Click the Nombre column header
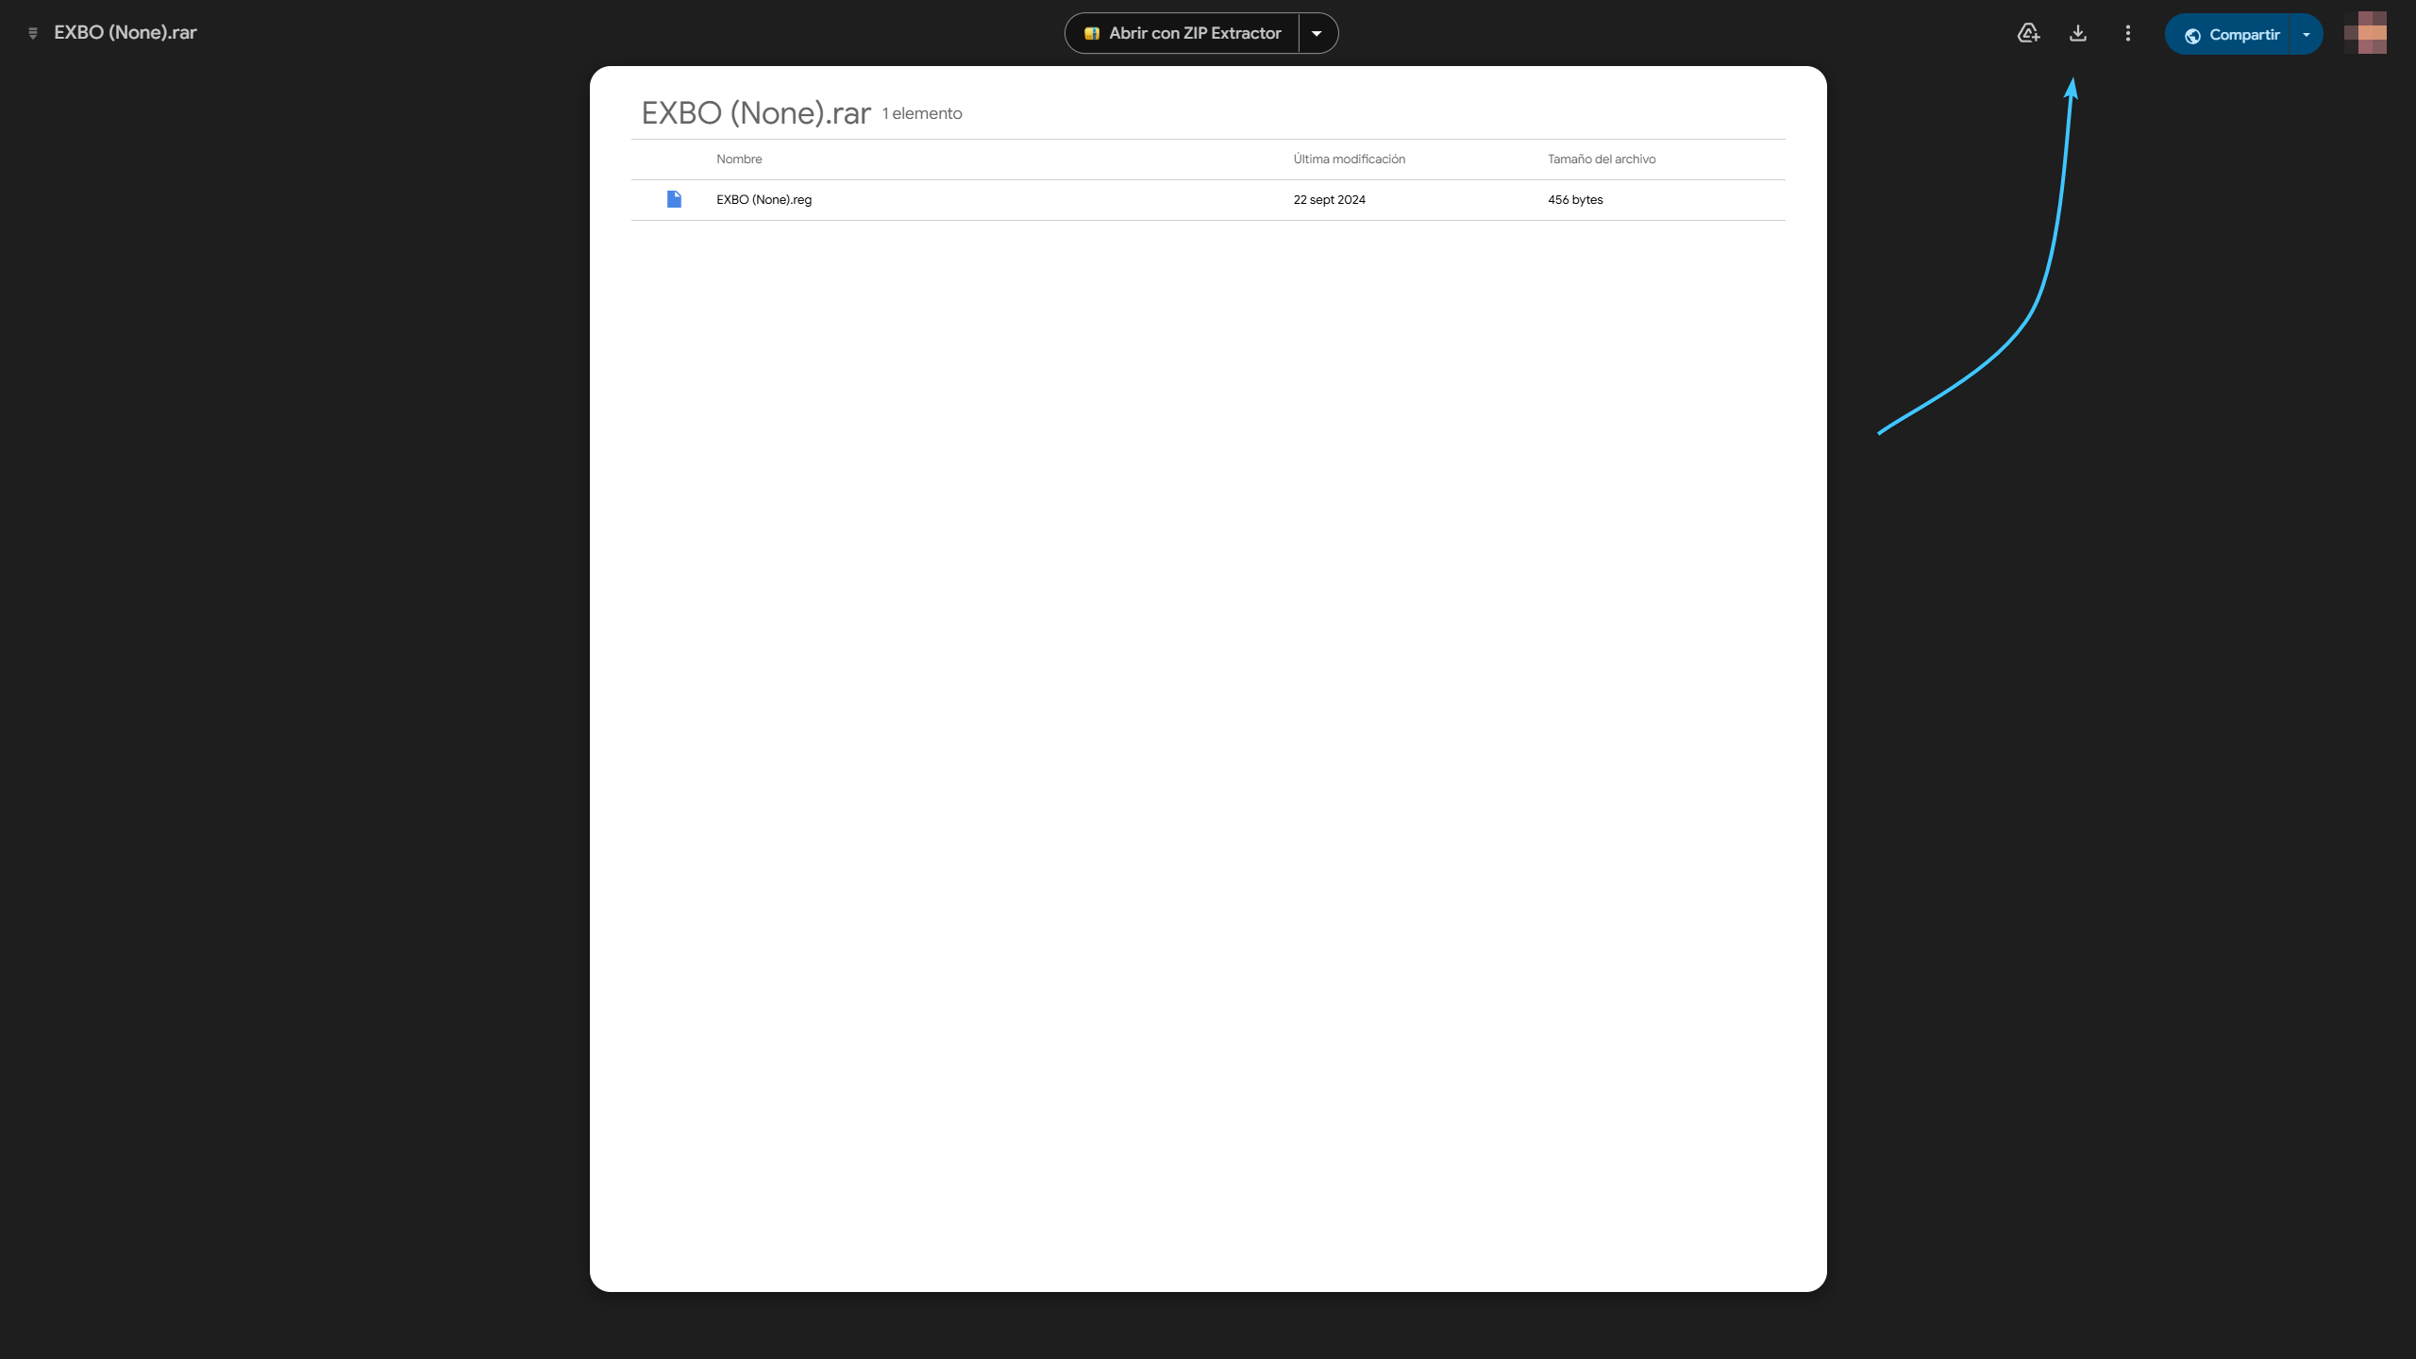Screen dimensions: 2416x1359 click(739, 159)
